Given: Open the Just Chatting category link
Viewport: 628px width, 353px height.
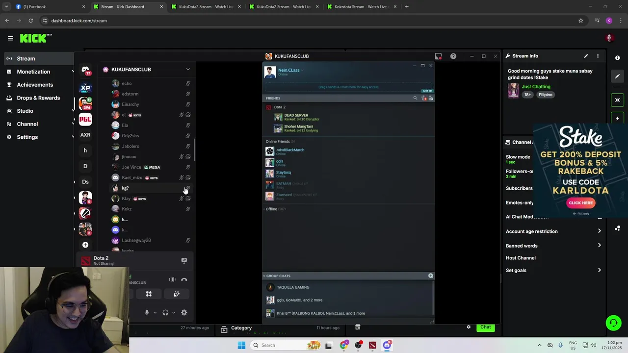Looking at the screenshot, I should [536, 87].
